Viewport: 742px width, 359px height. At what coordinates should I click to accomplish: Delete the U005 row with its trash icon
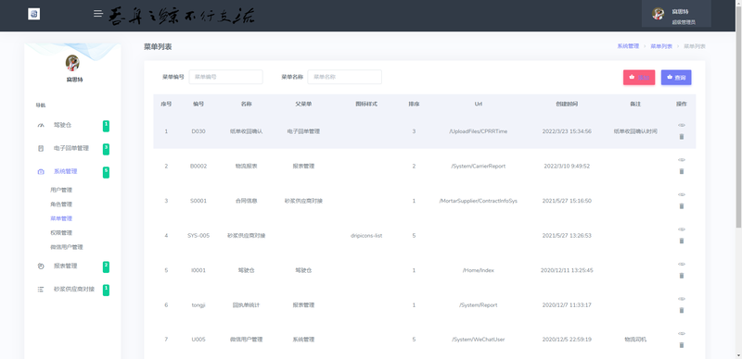(x=682, y=345)
